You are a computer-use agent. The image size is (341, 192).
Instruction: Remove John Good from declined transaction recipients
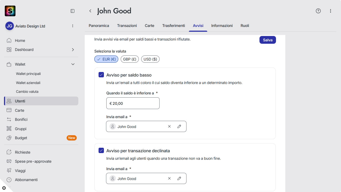click(169, 178)
